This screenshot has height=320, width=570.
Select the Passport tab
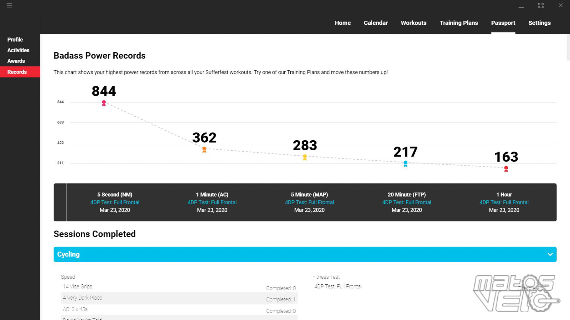pos(503,23)
